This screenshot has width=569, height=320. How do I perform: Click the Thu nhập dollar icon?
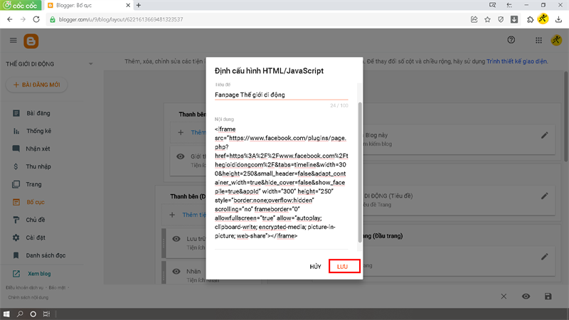point(16,166)
